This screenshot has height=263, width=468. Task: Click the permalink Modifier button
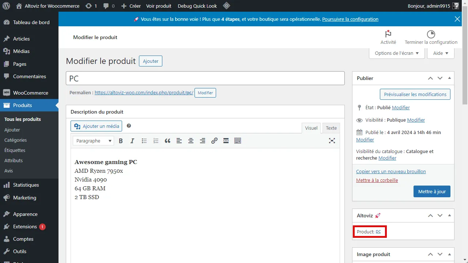click(x=205, y=93)
